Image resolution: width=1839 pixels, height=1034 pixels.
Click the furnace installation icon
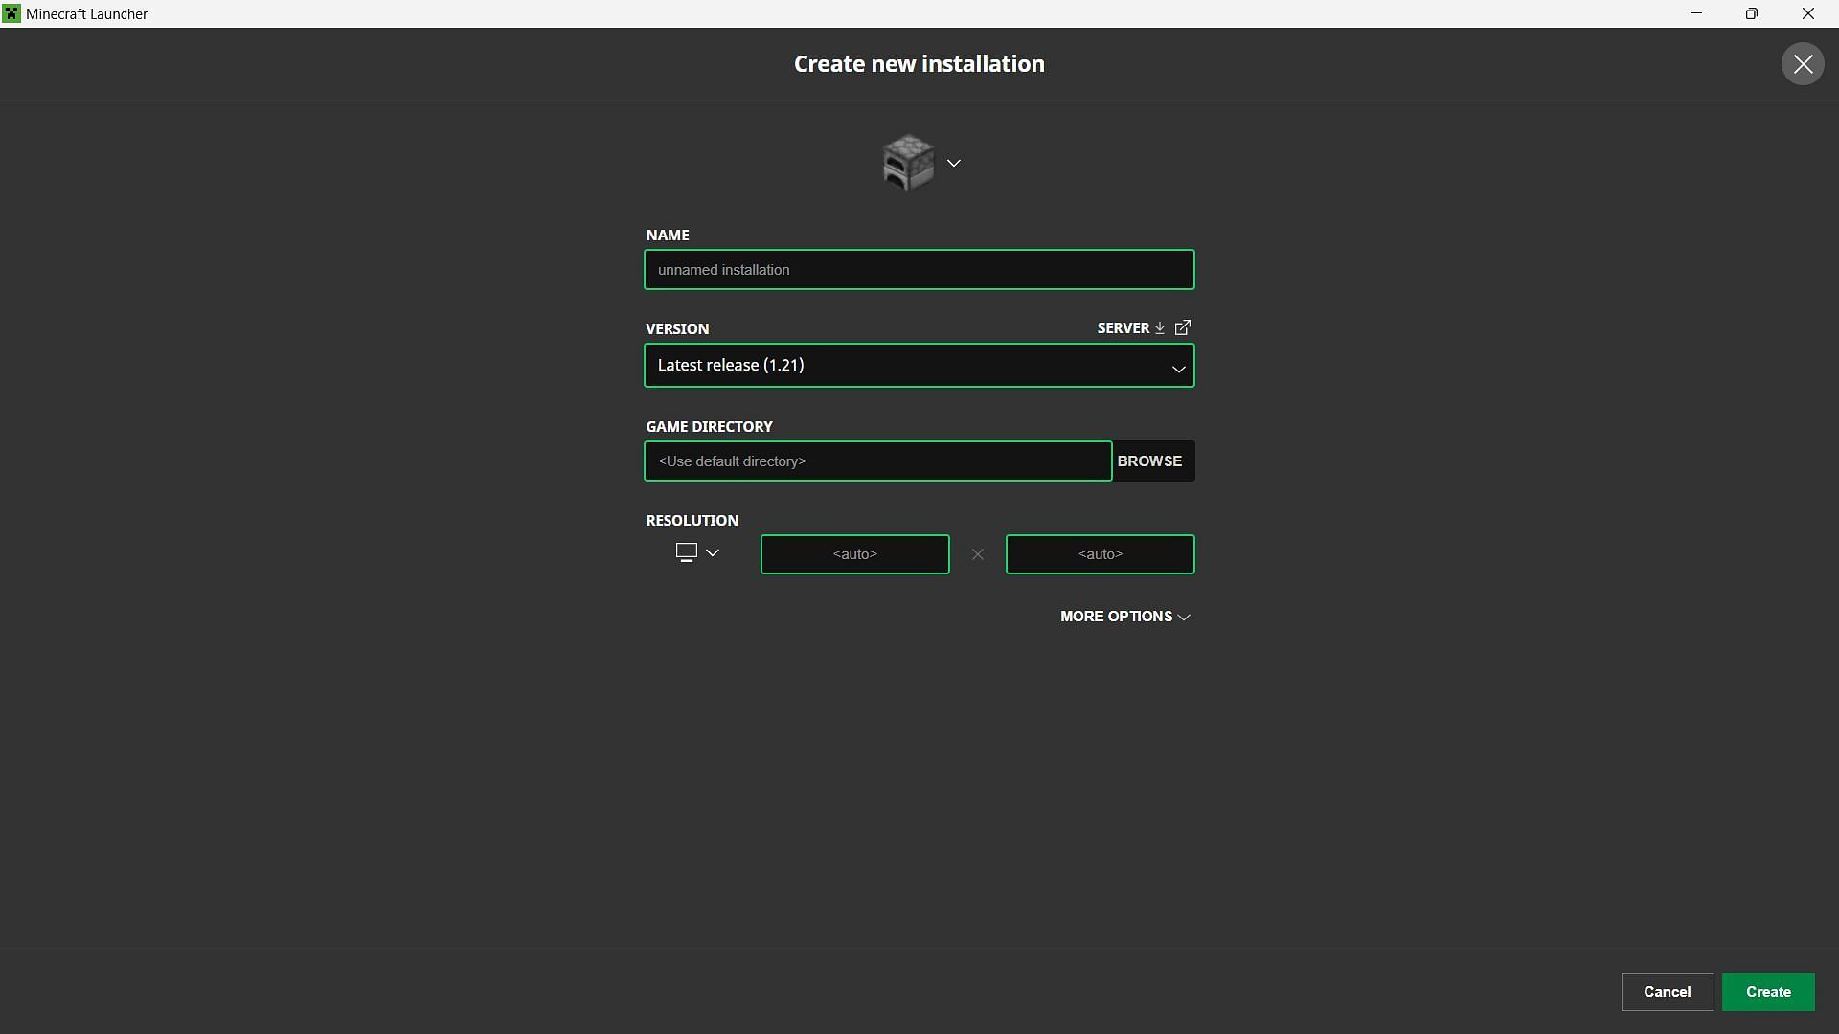(x=907, y=163)
